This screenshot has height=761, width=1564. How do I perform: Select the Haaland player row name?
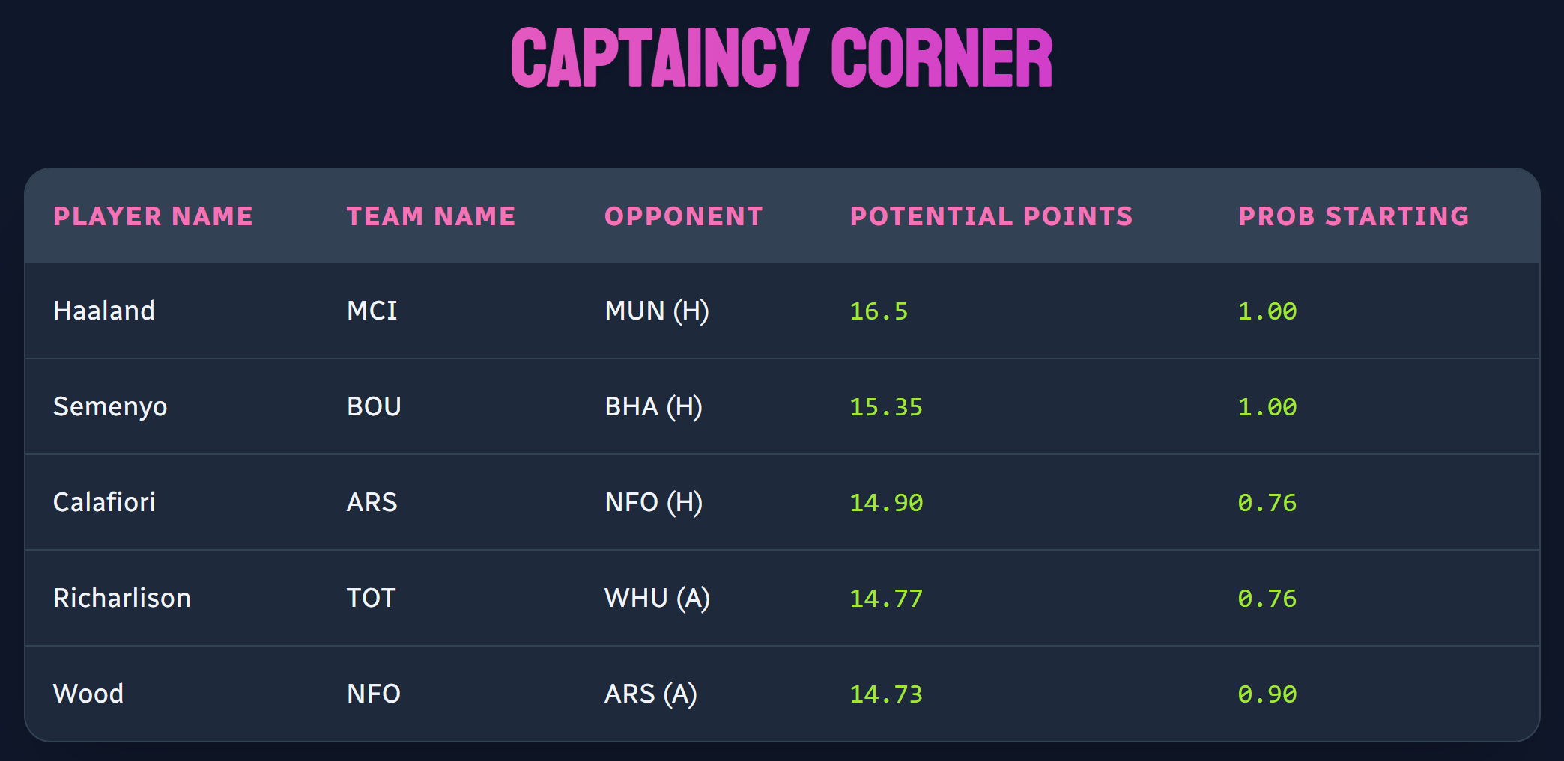104,311
